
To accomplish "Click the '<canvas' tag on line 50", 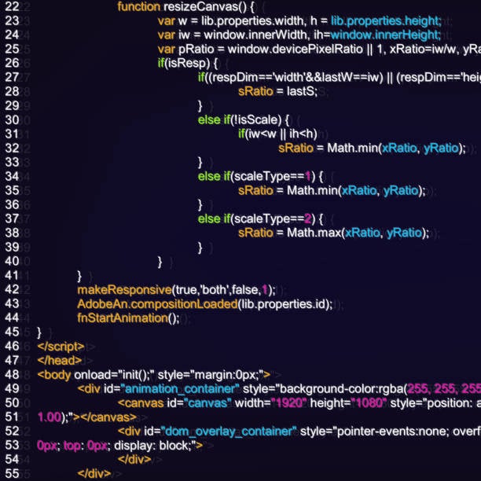I will (x=141, y=403).
